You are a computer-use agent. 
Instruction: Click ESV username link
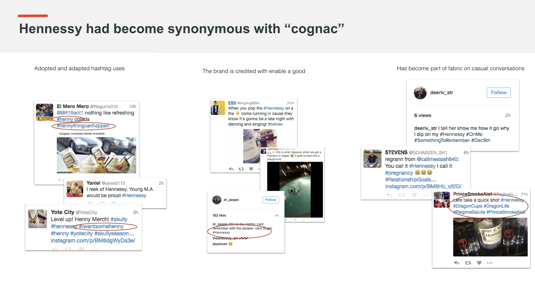click(x=232, y=103)
